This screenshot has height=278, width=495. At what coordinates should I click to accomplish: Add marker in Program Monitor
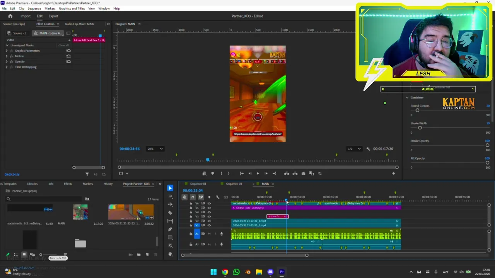tap(212, 173)
